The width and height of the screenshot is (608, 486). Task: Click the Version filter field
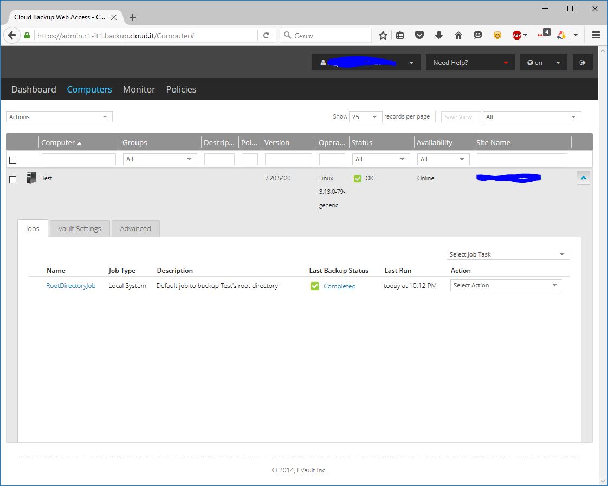(x=288, y=159)
